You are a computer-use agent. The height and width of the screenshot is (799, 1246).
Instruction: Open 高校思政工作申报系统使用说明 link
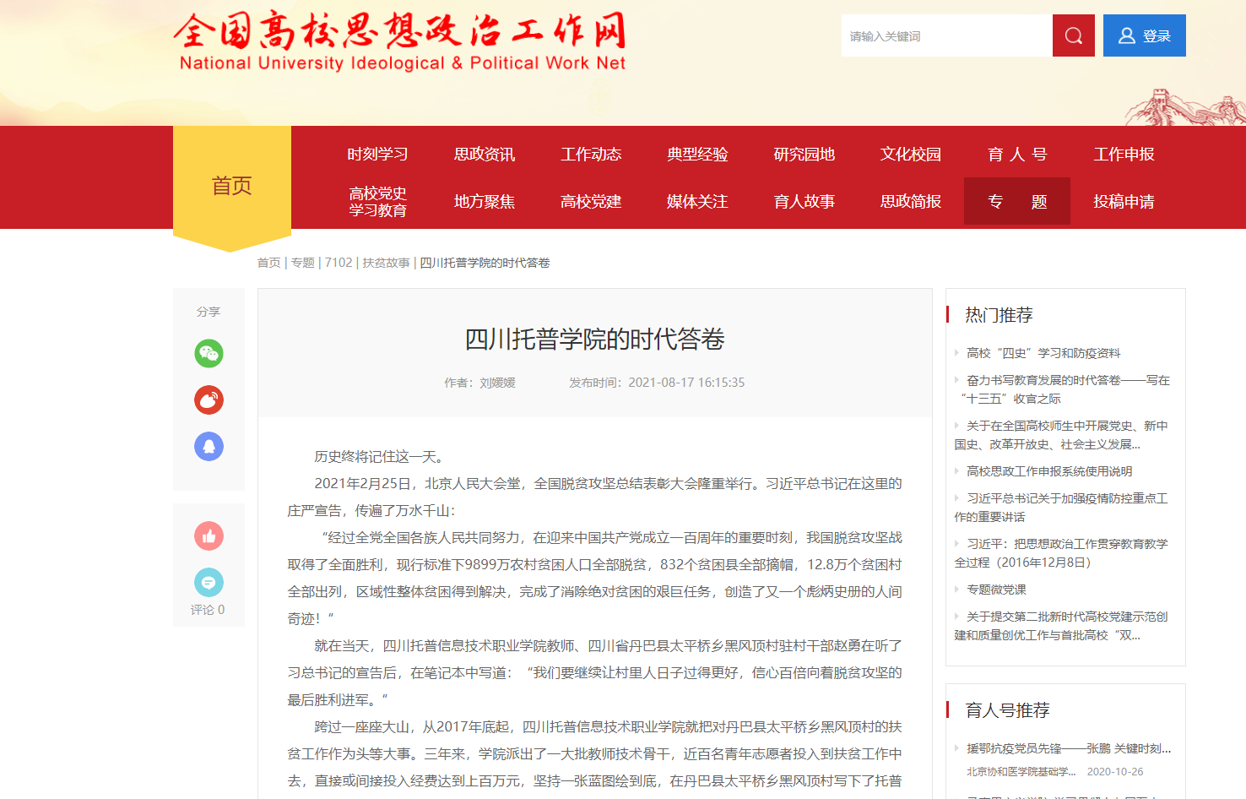(x=1049, y=471)
